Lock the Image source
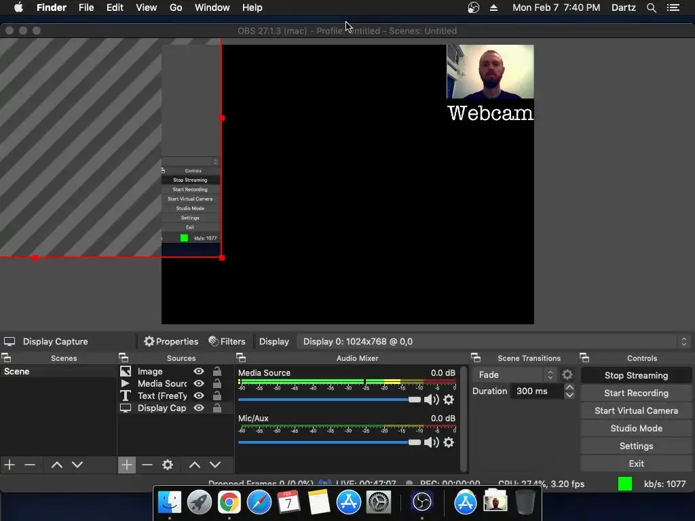 coord(217,371)
